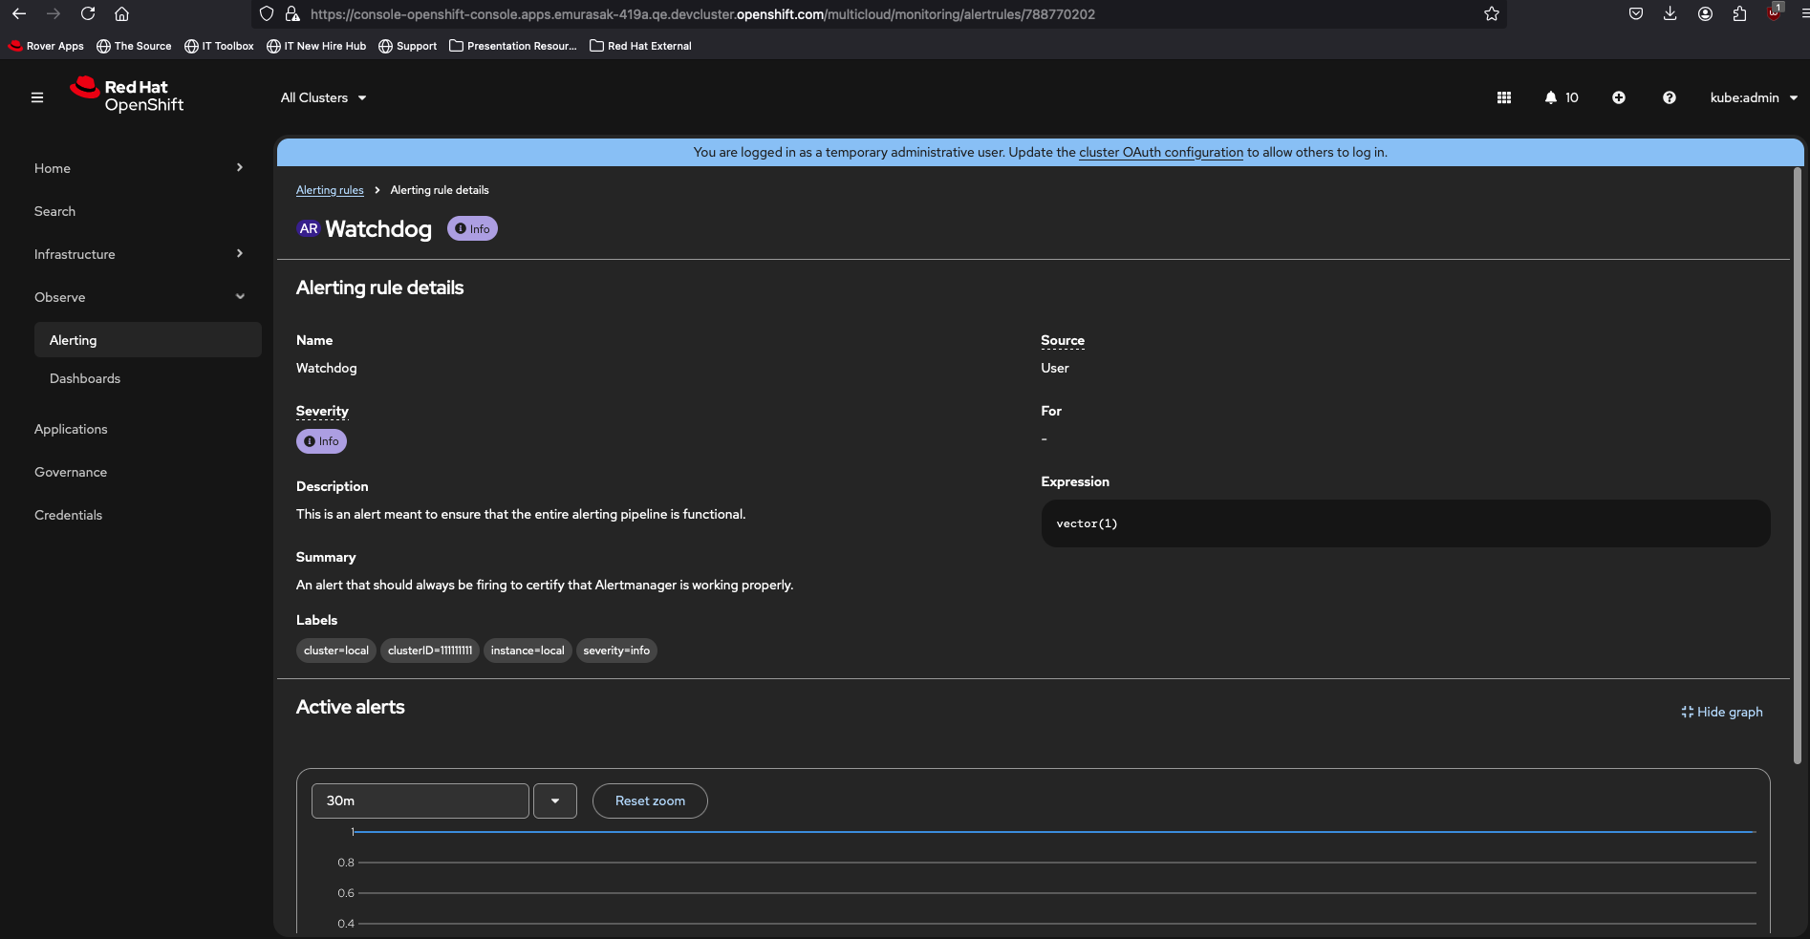Click the Red Hat OpenShift logo
This screenshot has width=1810, height=939.
click(x=127, y=95)
